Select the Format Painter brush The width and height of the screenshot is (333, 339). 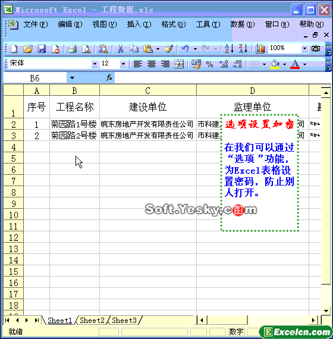coord(168,49)
